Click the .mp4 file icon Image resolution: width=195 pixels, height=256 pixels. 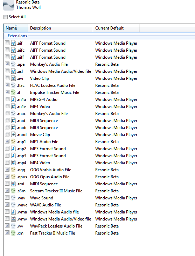(x=13, y=162)
